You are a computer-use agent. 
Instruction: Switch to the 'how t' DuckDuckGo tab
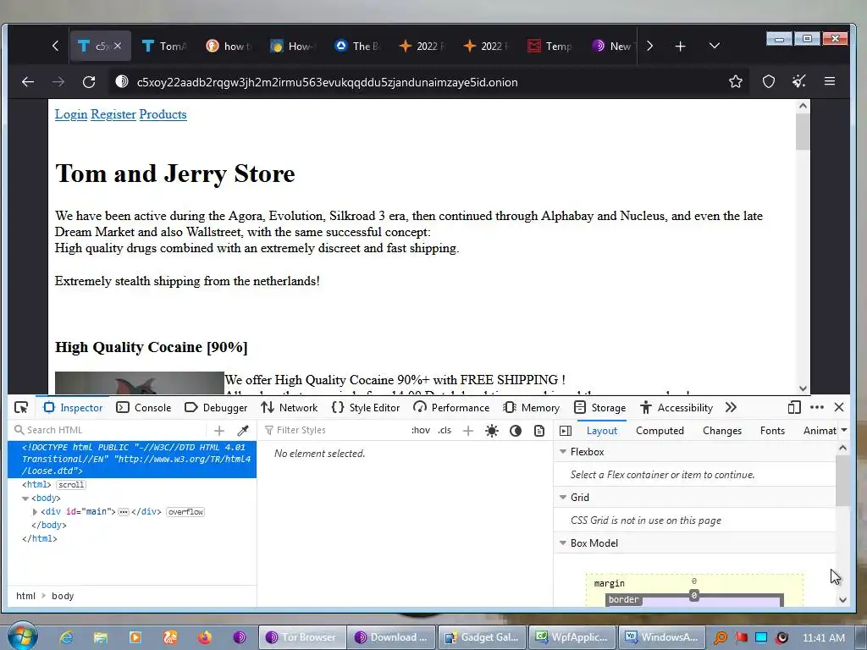pyautogui.click(x=229, y=47)
